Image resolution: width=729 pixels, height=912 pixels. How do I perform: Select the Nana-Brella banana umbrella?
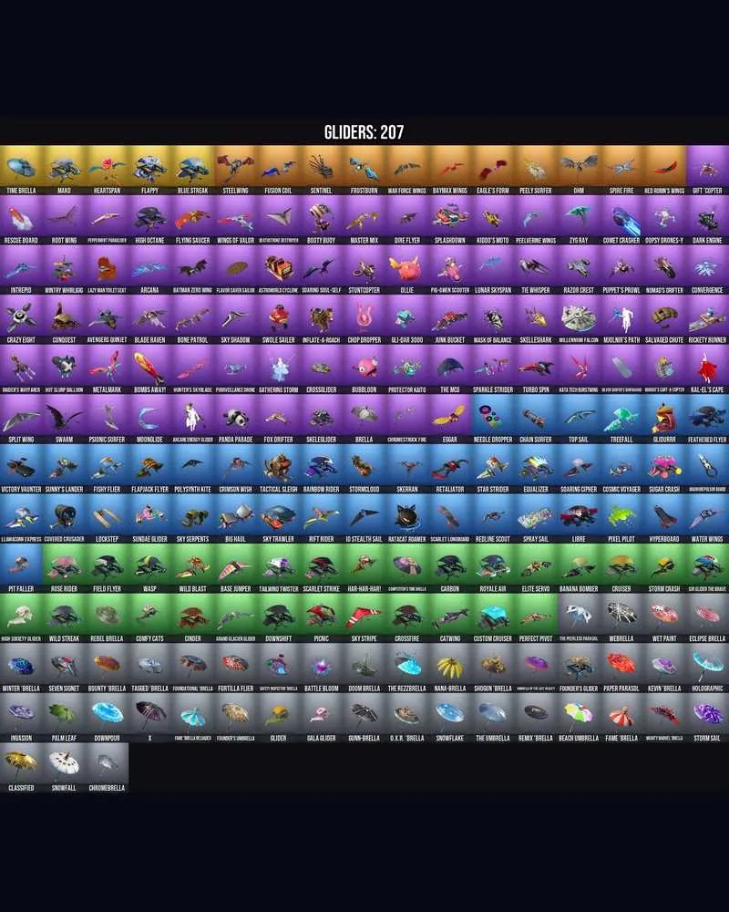point(450,668)
